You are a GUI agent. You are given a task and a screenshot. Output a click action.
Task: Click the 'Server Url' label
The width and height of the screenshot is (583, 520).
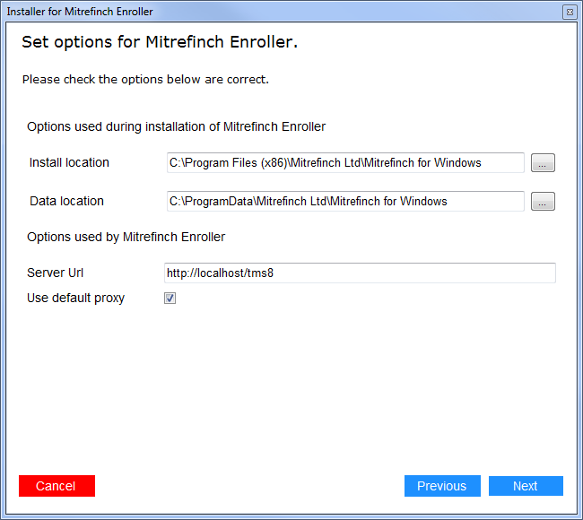[x=55, y=273]
